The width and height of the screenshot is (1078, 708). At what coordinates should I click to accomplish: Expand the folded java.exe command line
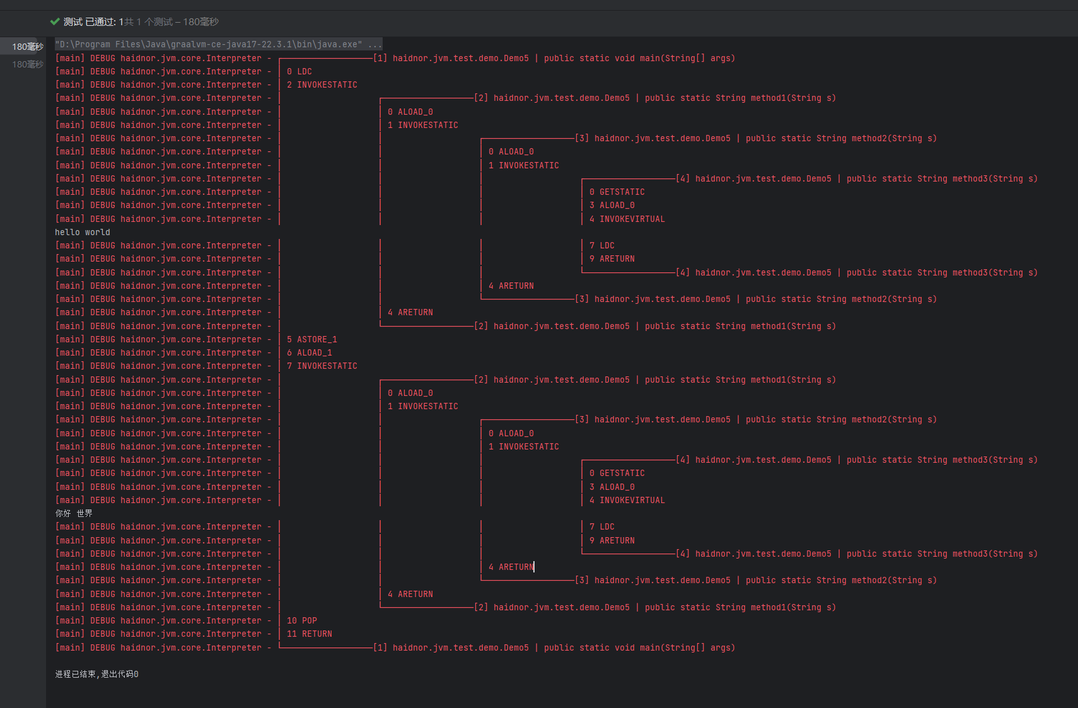208,44
